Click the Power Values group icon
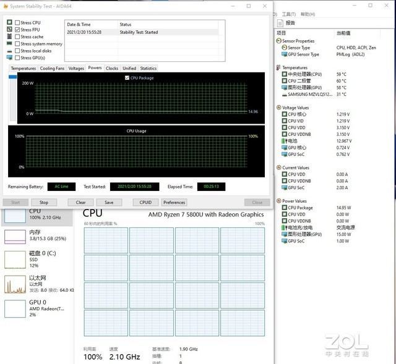Viewport: 396px width, 364px height. 279,201
